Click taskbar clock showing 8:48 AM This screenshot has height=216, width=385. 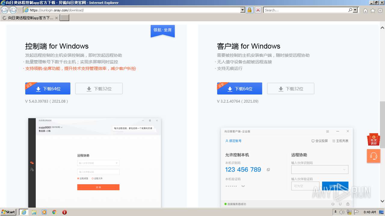coord(370,212)
